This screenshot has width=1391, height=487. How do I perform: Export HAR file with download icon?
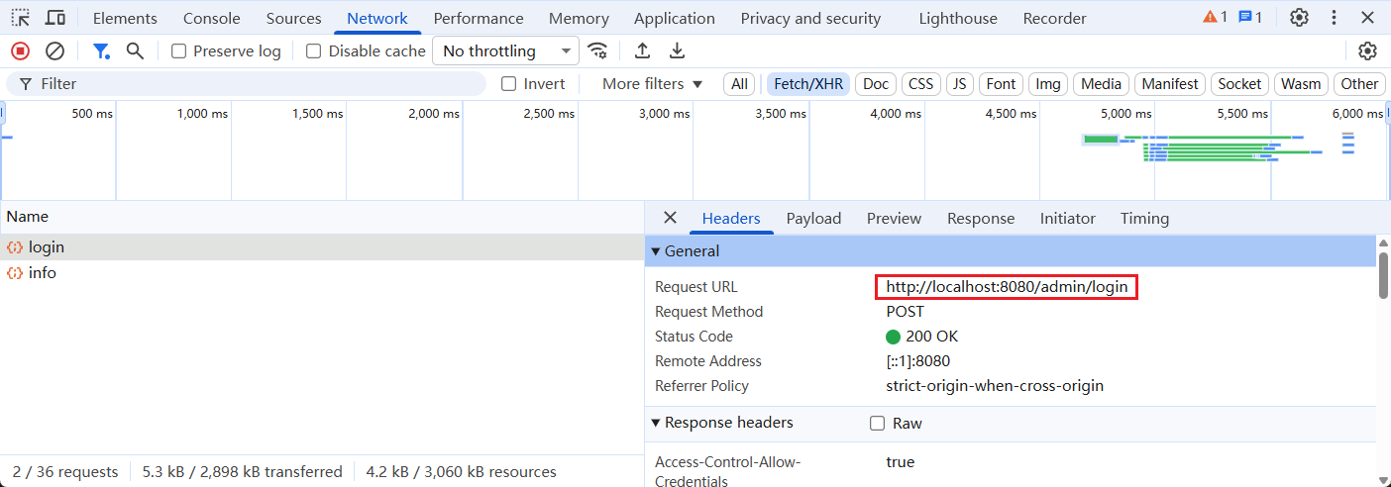678,51
